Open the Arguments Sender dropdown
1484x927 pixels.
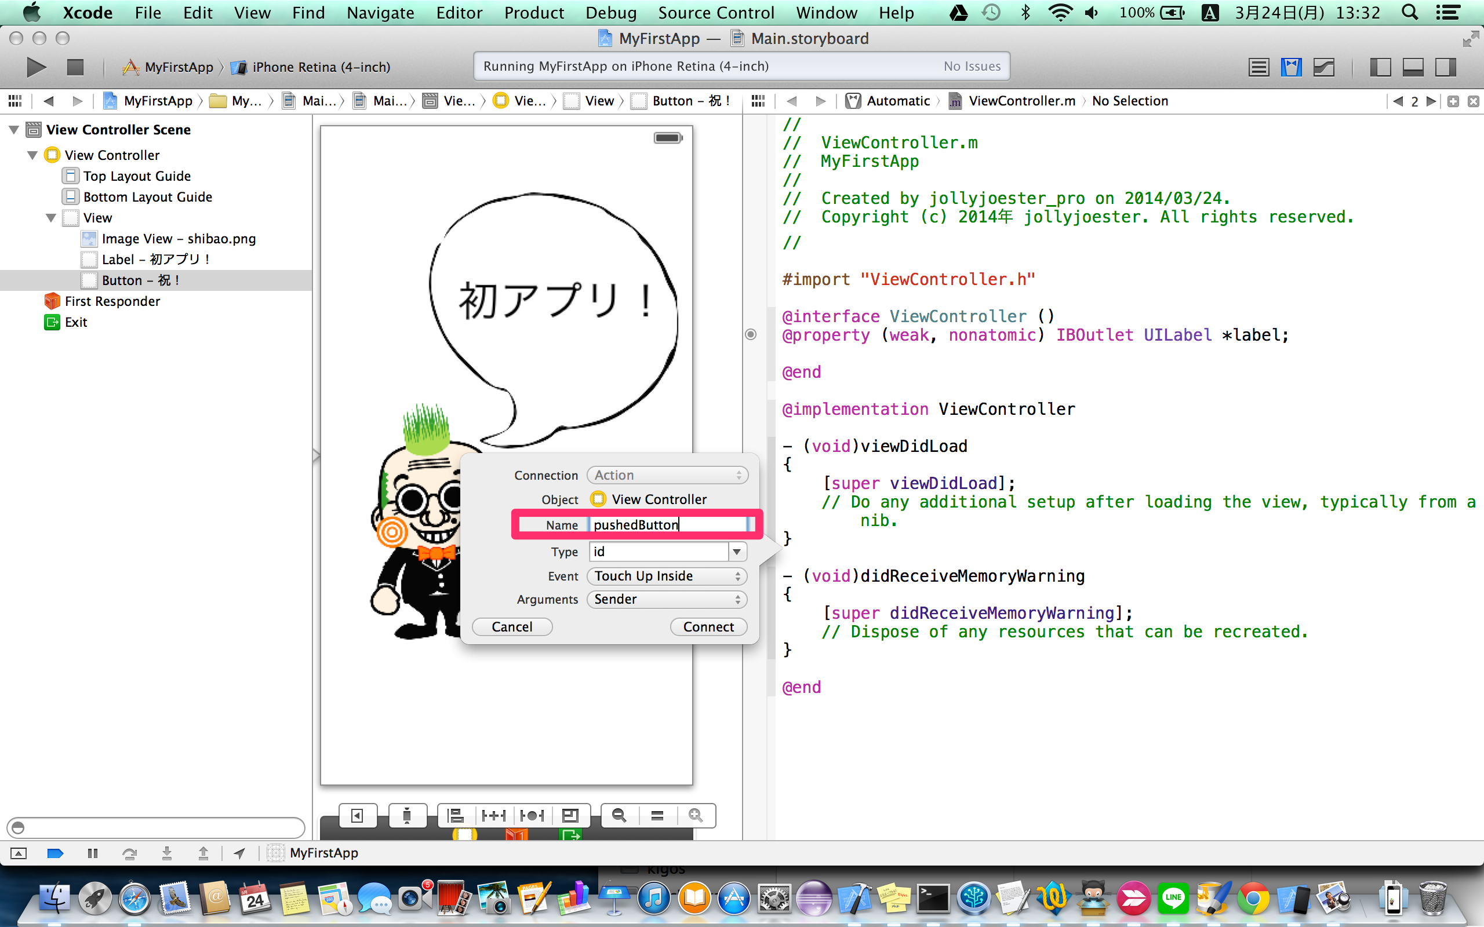coord(667,599)
